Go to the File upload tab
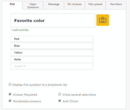 [95, 5]
